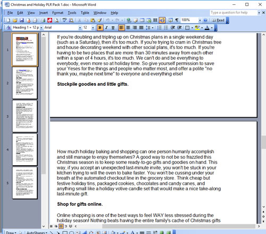
Task: Open the Help menu
Action: coord(114,13)
